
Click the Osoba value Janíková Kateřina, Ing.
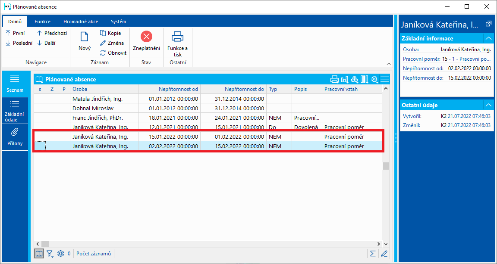(x=466, y=50)
